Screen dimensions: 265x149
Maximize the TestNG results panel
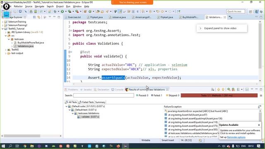(261, 89)
